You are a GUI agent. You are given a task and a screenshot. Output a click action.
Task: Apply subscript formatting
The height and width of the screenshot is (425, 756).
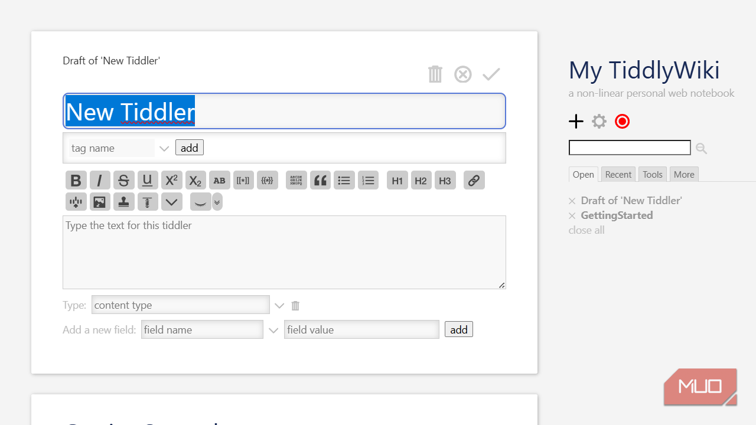[195, 181]
